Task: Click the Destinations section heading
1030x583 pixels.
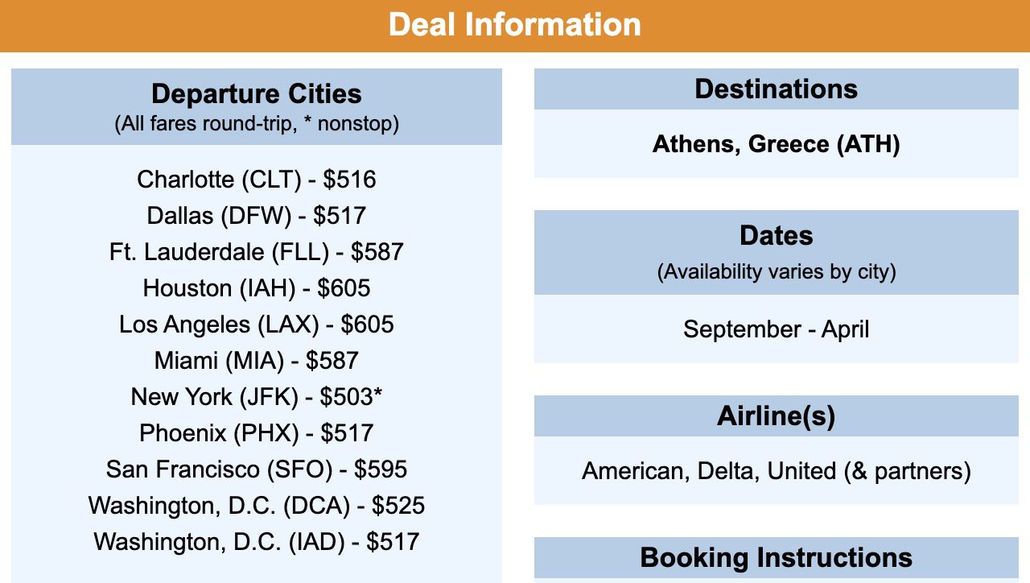Action: pos(777,89)
